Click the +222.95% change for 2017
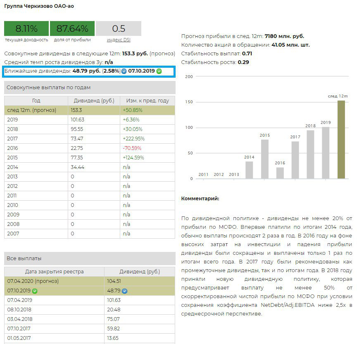This screenshot has height=344, width=359. coord(134,139)
